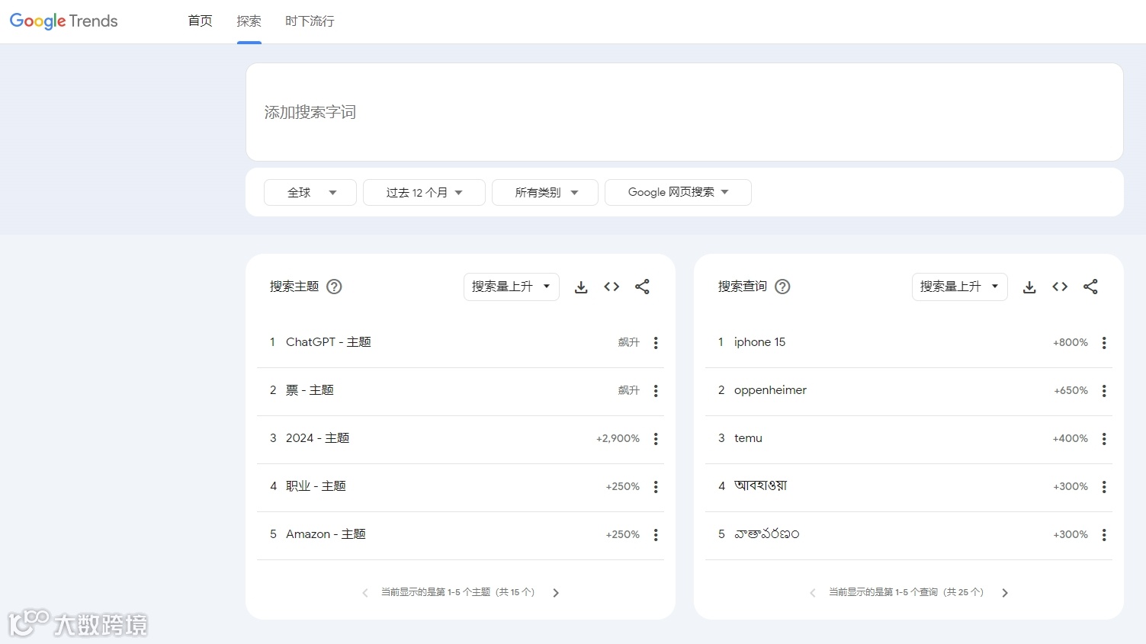Screen dimensions: 1146x644
Task: Go to next page of 搜索查询 queries
Action: 1005,593
